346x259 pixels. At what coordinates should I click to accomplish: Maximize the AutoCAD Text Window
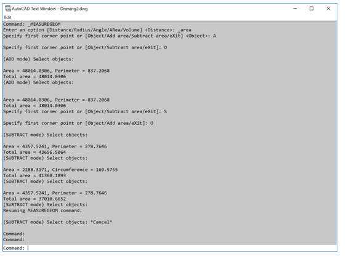(312, 9)
